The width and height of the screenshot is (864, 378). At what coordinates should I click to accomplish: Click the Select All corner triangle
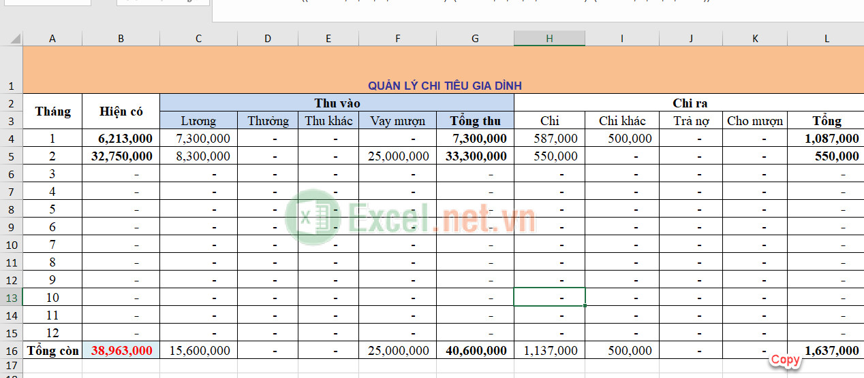pos(12,39)
